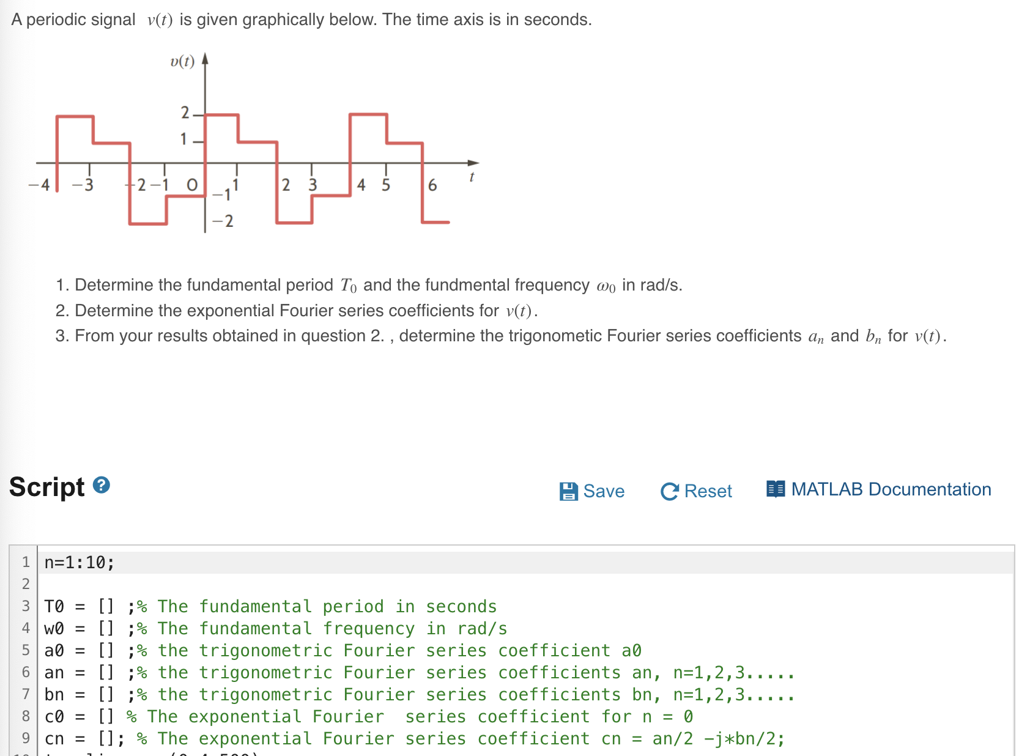Click the Script section heading
The height and width of the screenshot is (756, 1019).
(46, 487)
